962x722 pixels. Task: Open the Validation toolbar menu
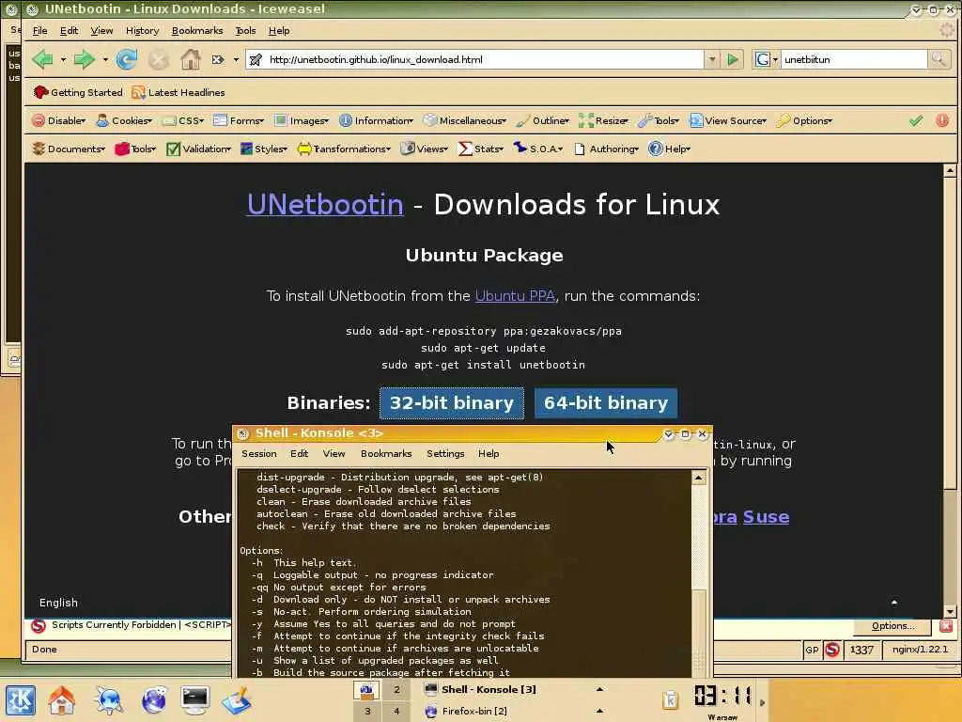[x=198, y=149]
